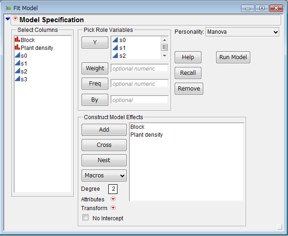Open the Macros dropdown
This screenshot has height=236, width=288.
click(x=104, y=175)
